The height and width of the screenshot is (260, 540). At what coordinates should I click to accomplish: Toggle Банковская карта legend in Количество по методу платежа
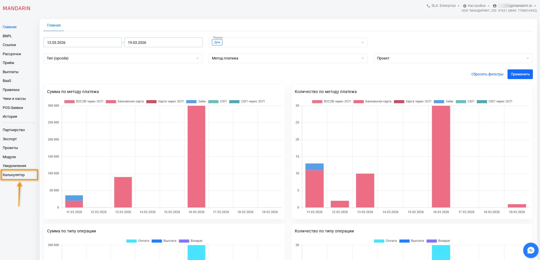point(373,102)
